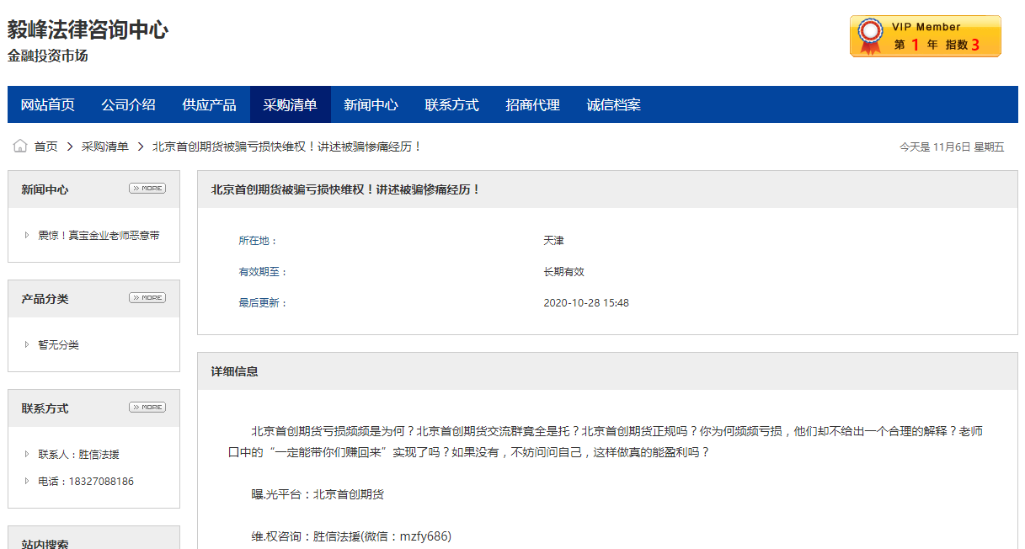Click the 最后更新 label
1025x549 pixels.
[x=263, y=303]
